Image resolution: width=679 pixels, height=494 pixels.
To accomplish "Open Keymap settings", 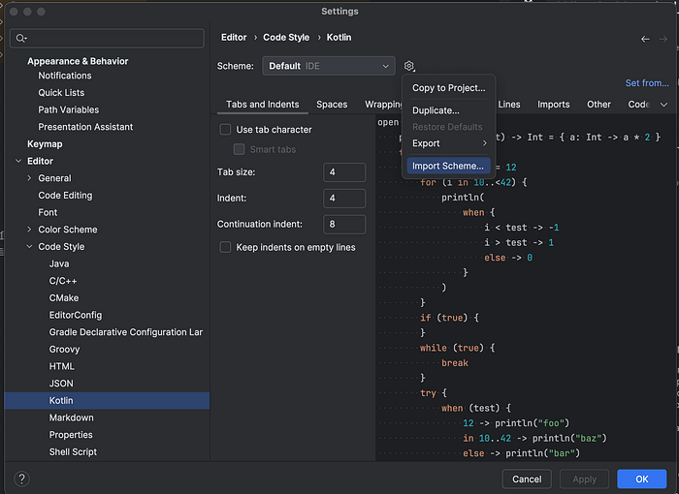I will click(45, 144).
